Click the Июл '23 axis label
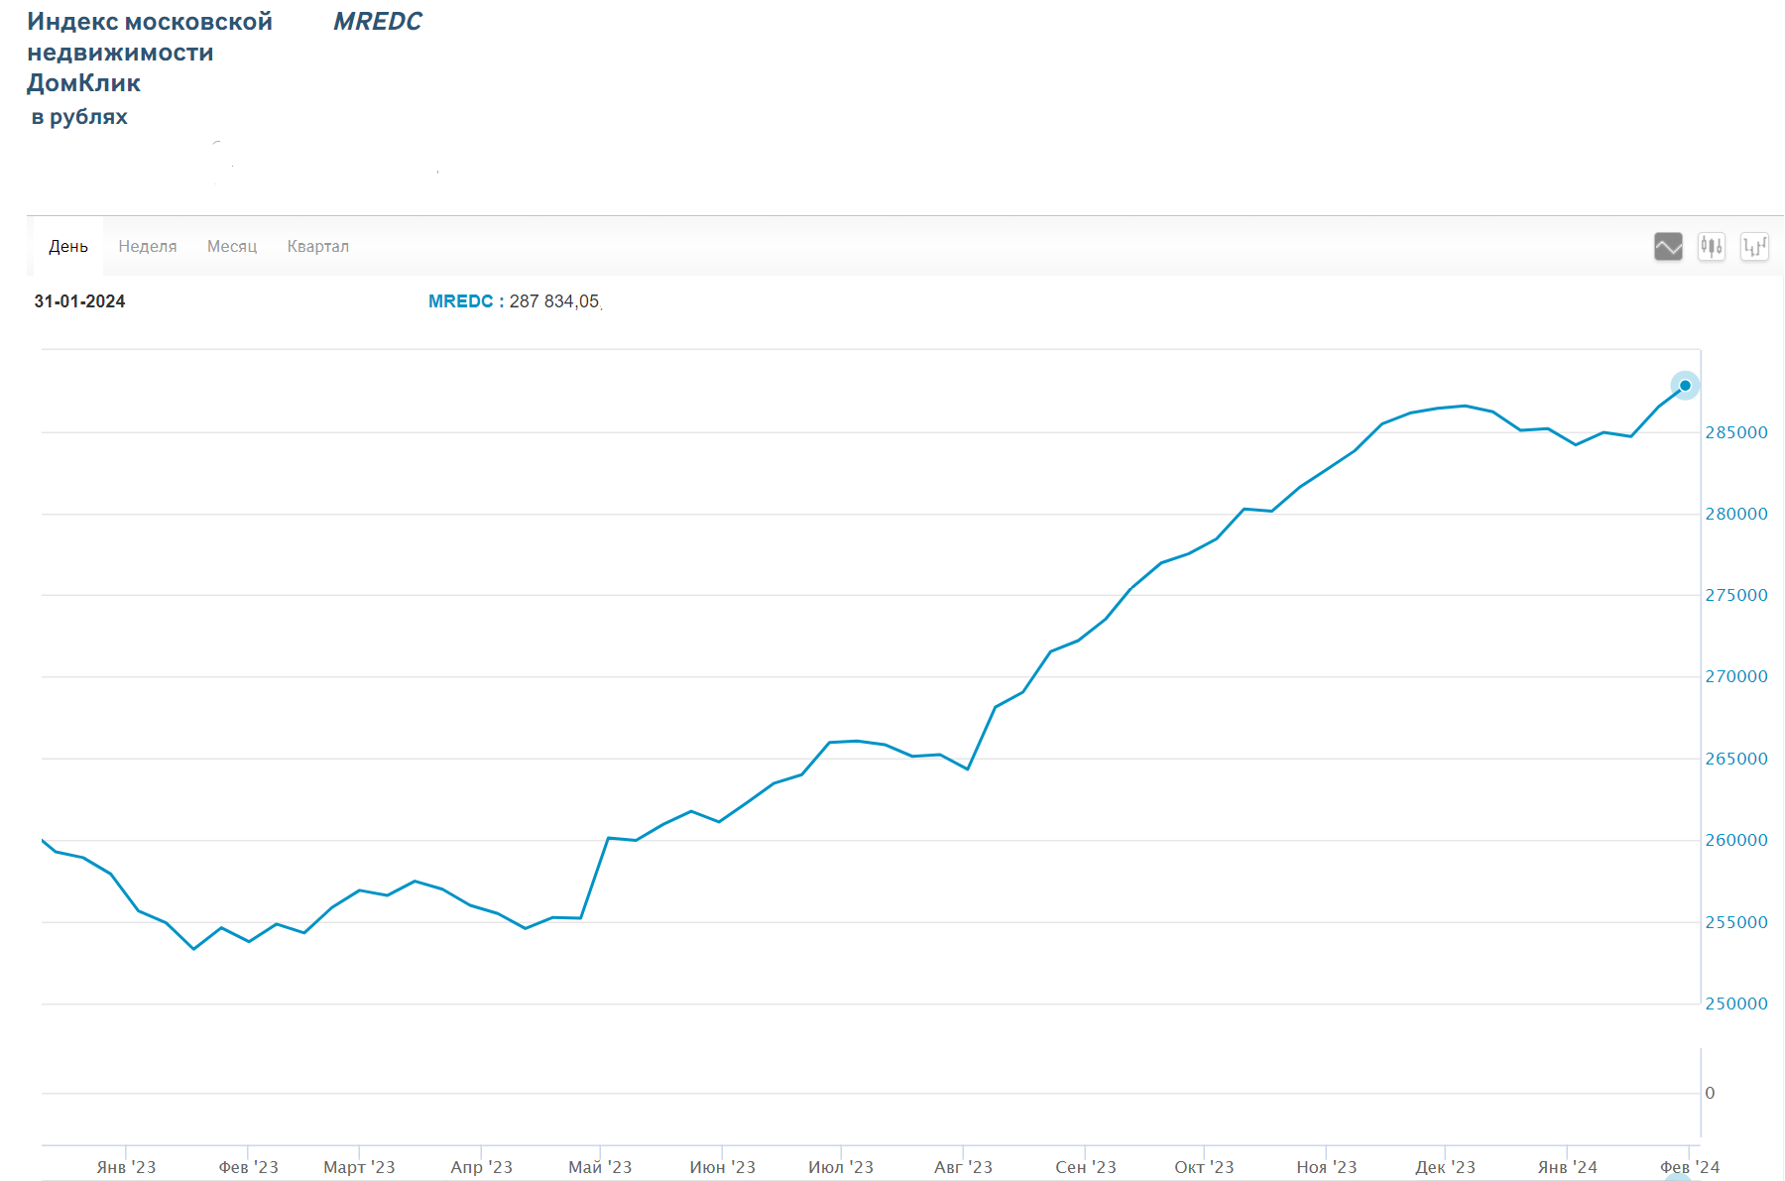Image resolution: width=1785 pixels, height=1181 pixels. coord(841,1167)
